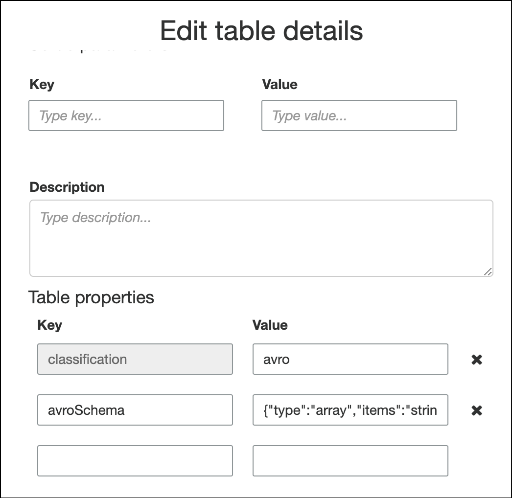
Task: Select the avroSchema key field
Action: pyautogui.click(x=135, y=410)
